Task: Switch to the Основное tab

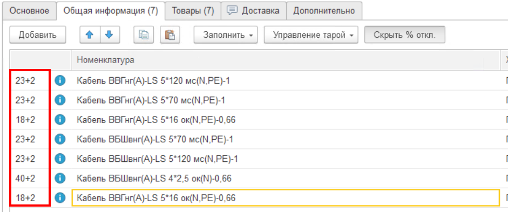Action: [29, 11]
